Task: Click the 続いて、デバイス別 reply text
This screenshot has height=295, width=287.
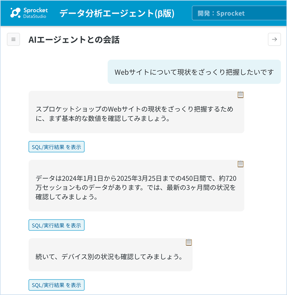Action: [109, 257]
